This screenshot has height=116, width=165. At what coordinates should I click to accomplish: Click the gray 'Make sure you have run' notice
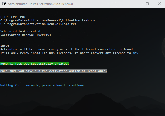[x=54, y=71]
